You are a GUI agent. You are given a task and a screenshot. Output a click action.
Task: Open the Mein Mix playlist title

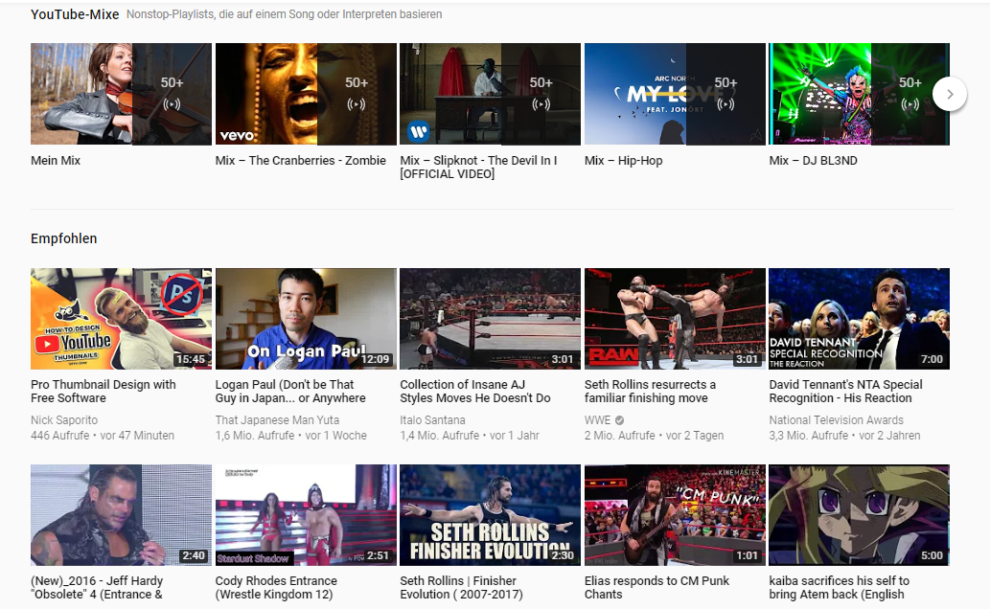(x=56, y=161)
